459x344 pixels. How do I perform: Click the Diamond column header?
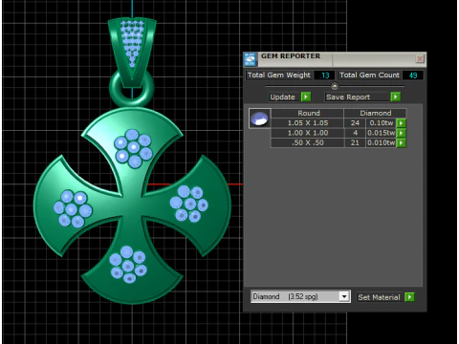pyautogui.click(x=376, y=113)
